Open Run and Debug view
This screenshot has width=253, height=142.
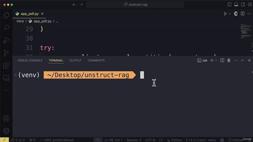point(6,40)
